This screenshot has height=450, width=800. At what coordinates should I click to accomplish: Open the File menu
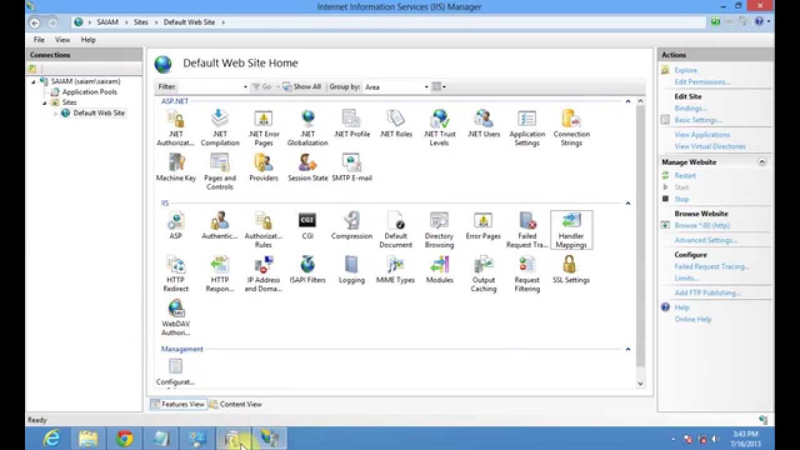click(x=39, y=39)
